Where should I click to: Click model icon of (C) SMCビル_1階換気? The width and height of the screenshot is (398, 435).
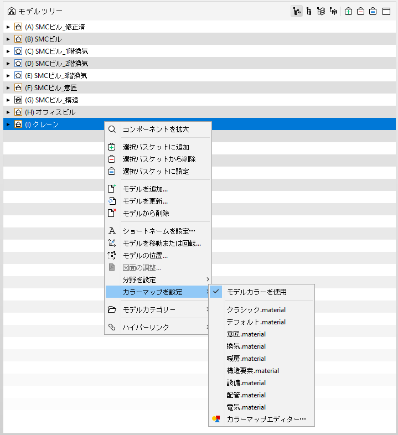click(x=18, y=51)
